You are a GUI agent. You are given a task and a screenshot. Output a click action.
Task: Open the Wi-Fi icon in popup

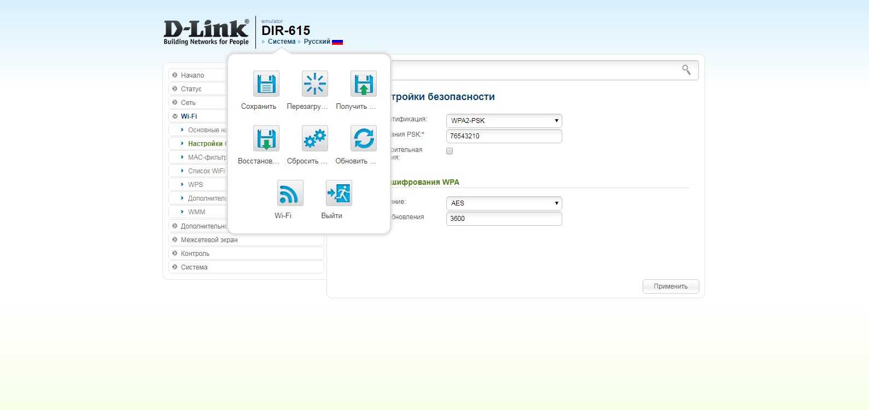click(x=290, y=194)
